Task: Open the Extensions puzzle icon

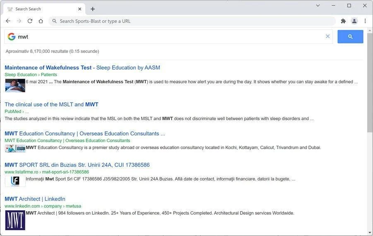Action: pyautogui.click(x=343, y=21)
